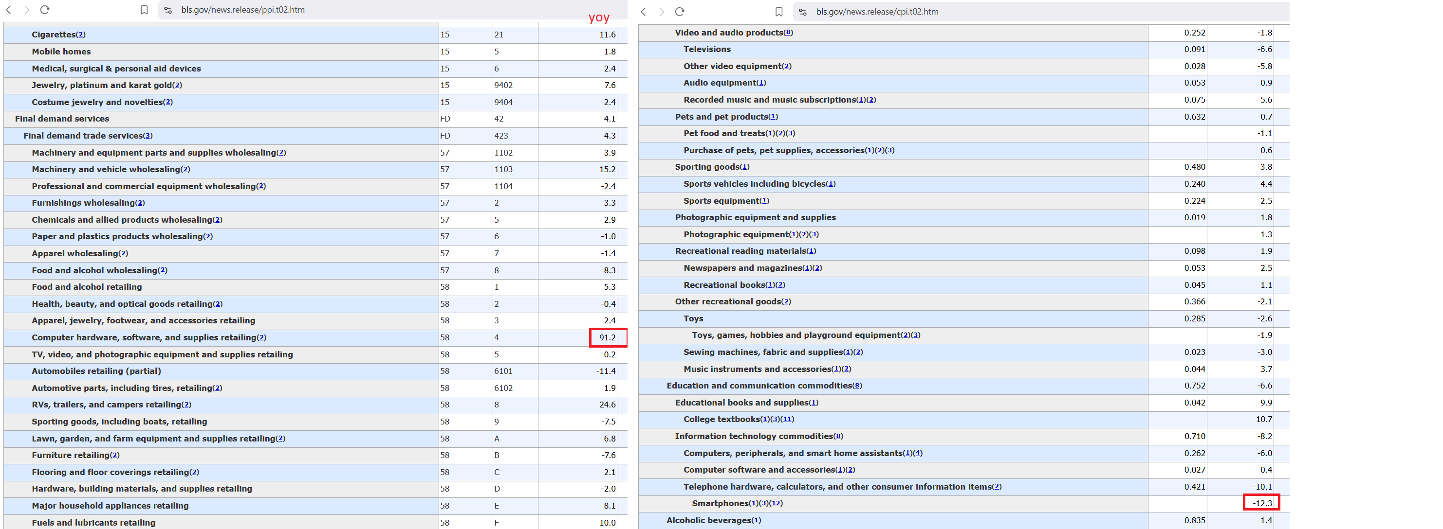1443x529 pixels.
Task: Click the right browser's forward arrow
Action: [661, 11]
